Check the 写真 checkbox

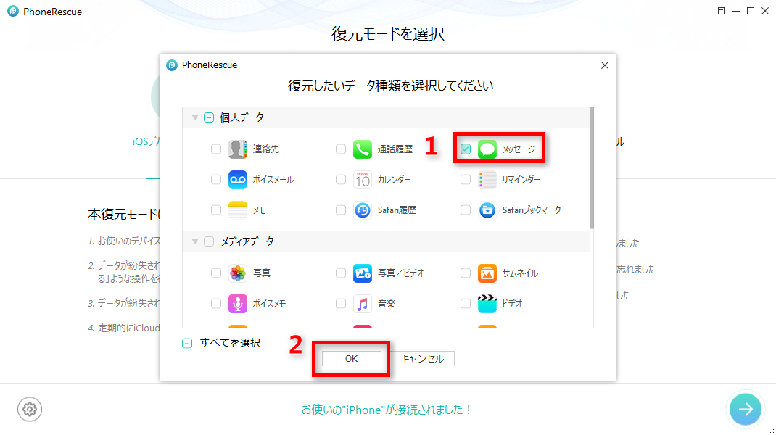click(216, 273)
